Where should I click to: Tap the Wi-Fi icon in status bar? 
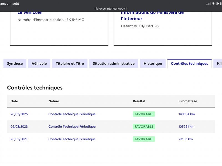point(213,4)
